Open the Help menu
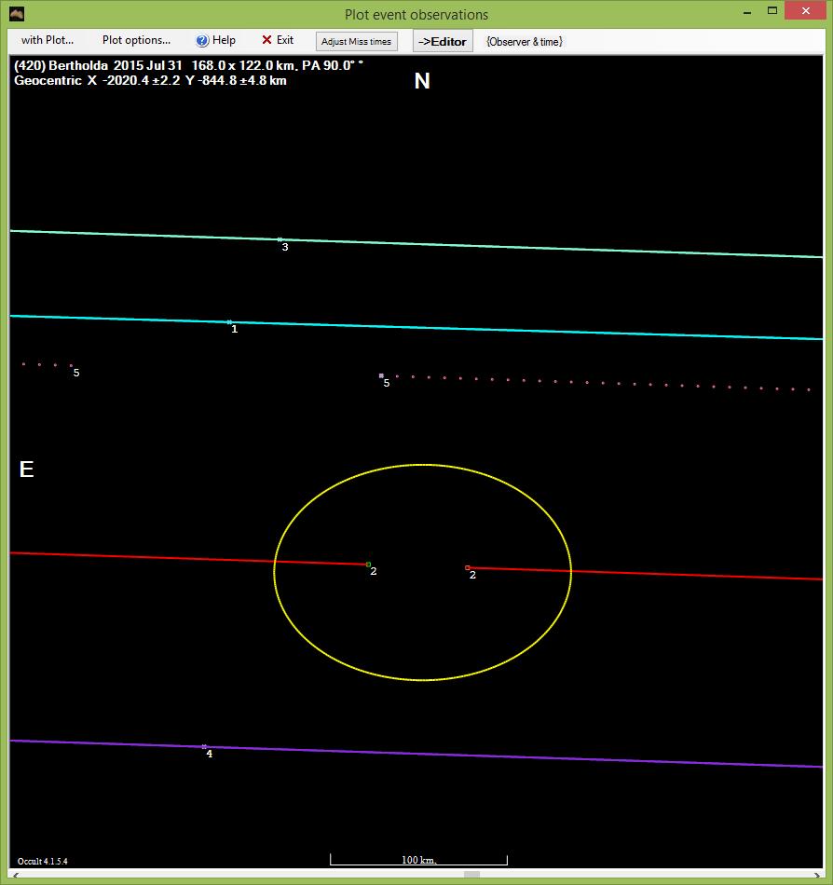This screenshot has width=833, height=885. pyautogui.click(x=215, y=40)
